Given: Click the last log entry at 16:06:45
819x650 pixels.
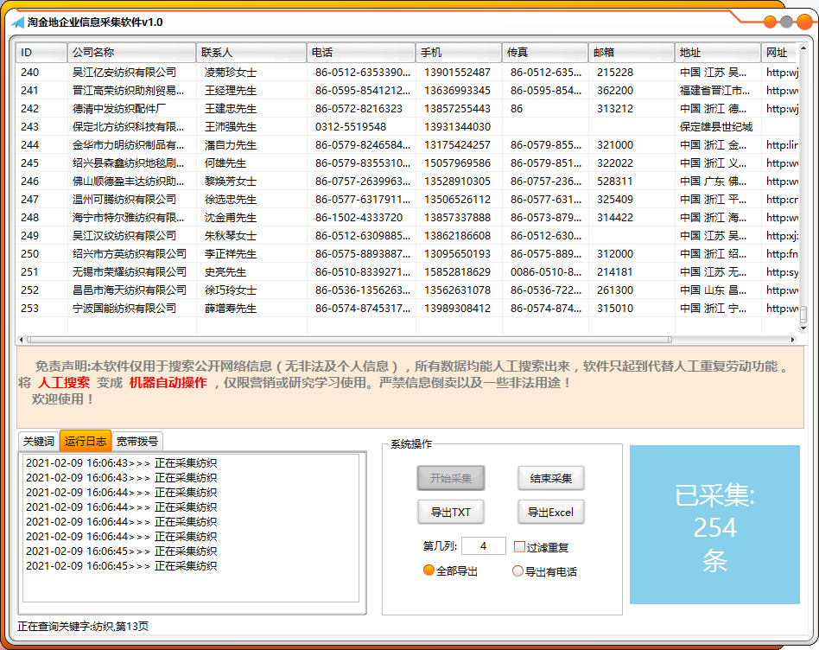Looking at the screenshot, I should coord(121,566).
